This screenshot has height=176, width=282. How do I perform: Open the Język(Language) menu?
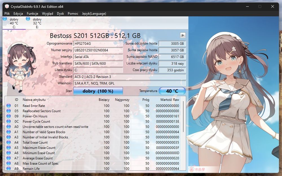point(94,14)
